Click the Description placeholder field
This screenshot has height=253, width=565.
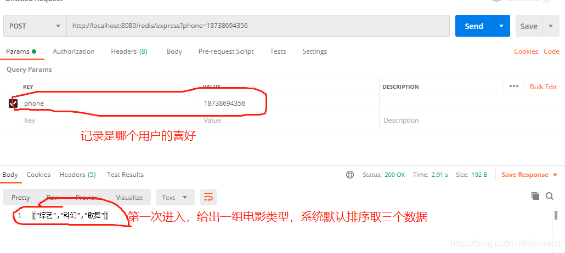pos(472,120)
